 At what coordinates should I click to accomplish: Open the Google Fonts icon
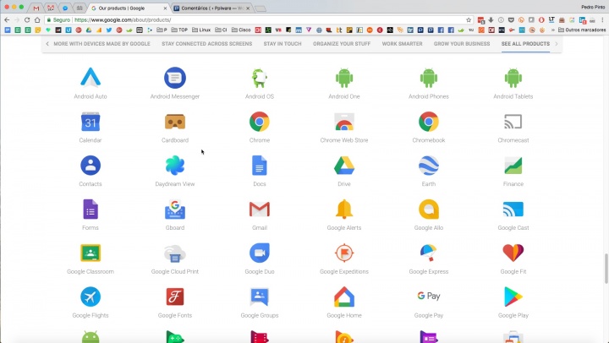coord(175,297)
